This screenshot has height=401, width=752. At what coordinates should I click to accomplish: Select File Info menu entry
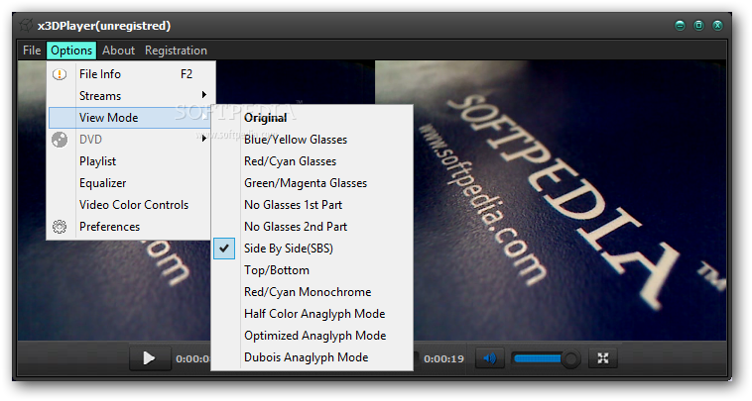click(x=130, y=74)
